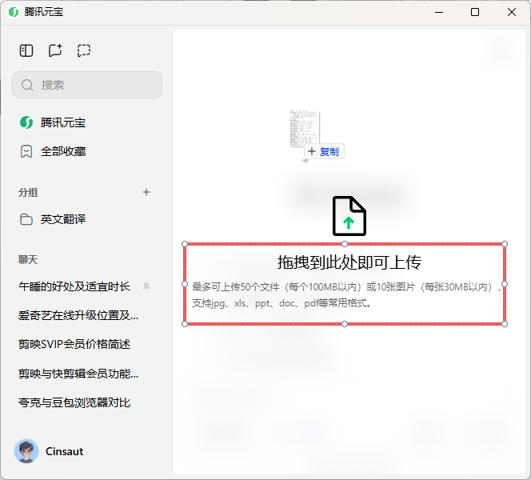Open chat 午睡的好处及适宜时长
531x480 pixels.
[74, 286]
